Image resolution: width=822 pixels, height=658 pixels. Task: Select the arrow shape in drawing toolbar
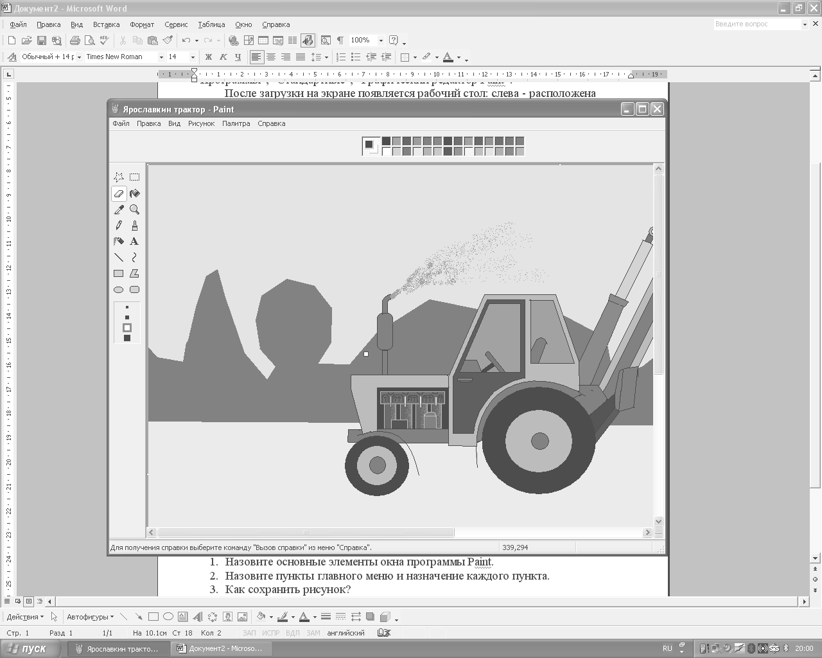(138, 617)
